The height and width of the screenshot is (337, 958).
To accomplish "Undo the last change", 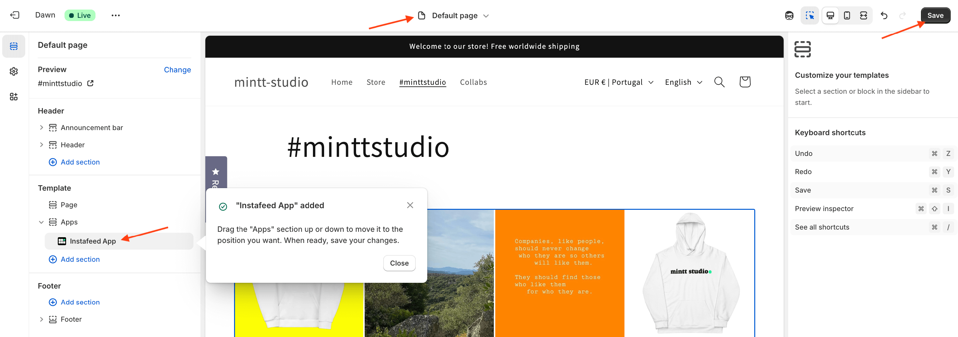I will [884, 16].
